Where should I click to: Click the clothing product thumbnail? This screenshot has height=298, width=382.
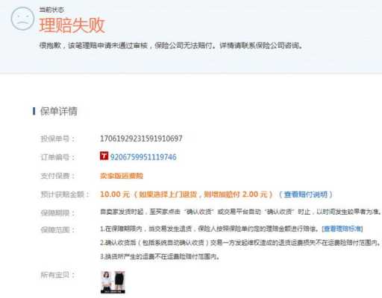tap(113, 282)
